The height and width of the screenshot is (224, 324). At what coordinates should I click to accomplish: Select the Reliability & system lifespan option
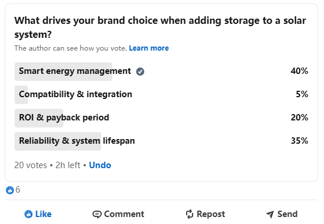pyautogui.click(x=161, y=141)
